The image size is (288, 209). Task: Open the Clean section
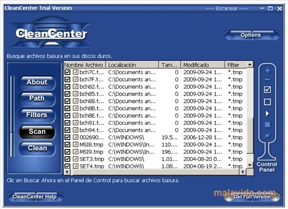[x=37, y=148]
